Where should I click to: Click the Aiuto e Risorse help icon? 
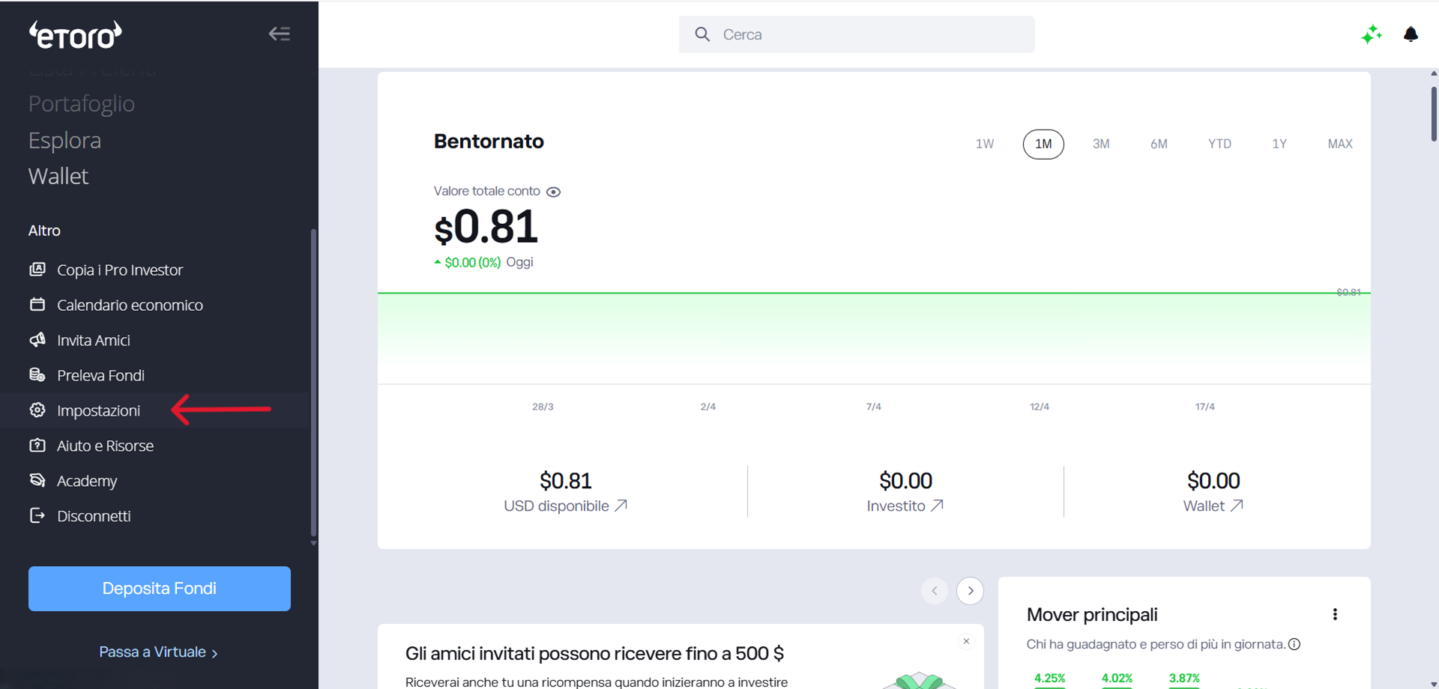tap(37, 446)
